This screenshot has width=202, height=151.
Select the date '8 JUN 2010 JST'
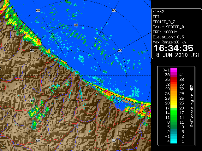pyautogui.click(x=178, y=55)
